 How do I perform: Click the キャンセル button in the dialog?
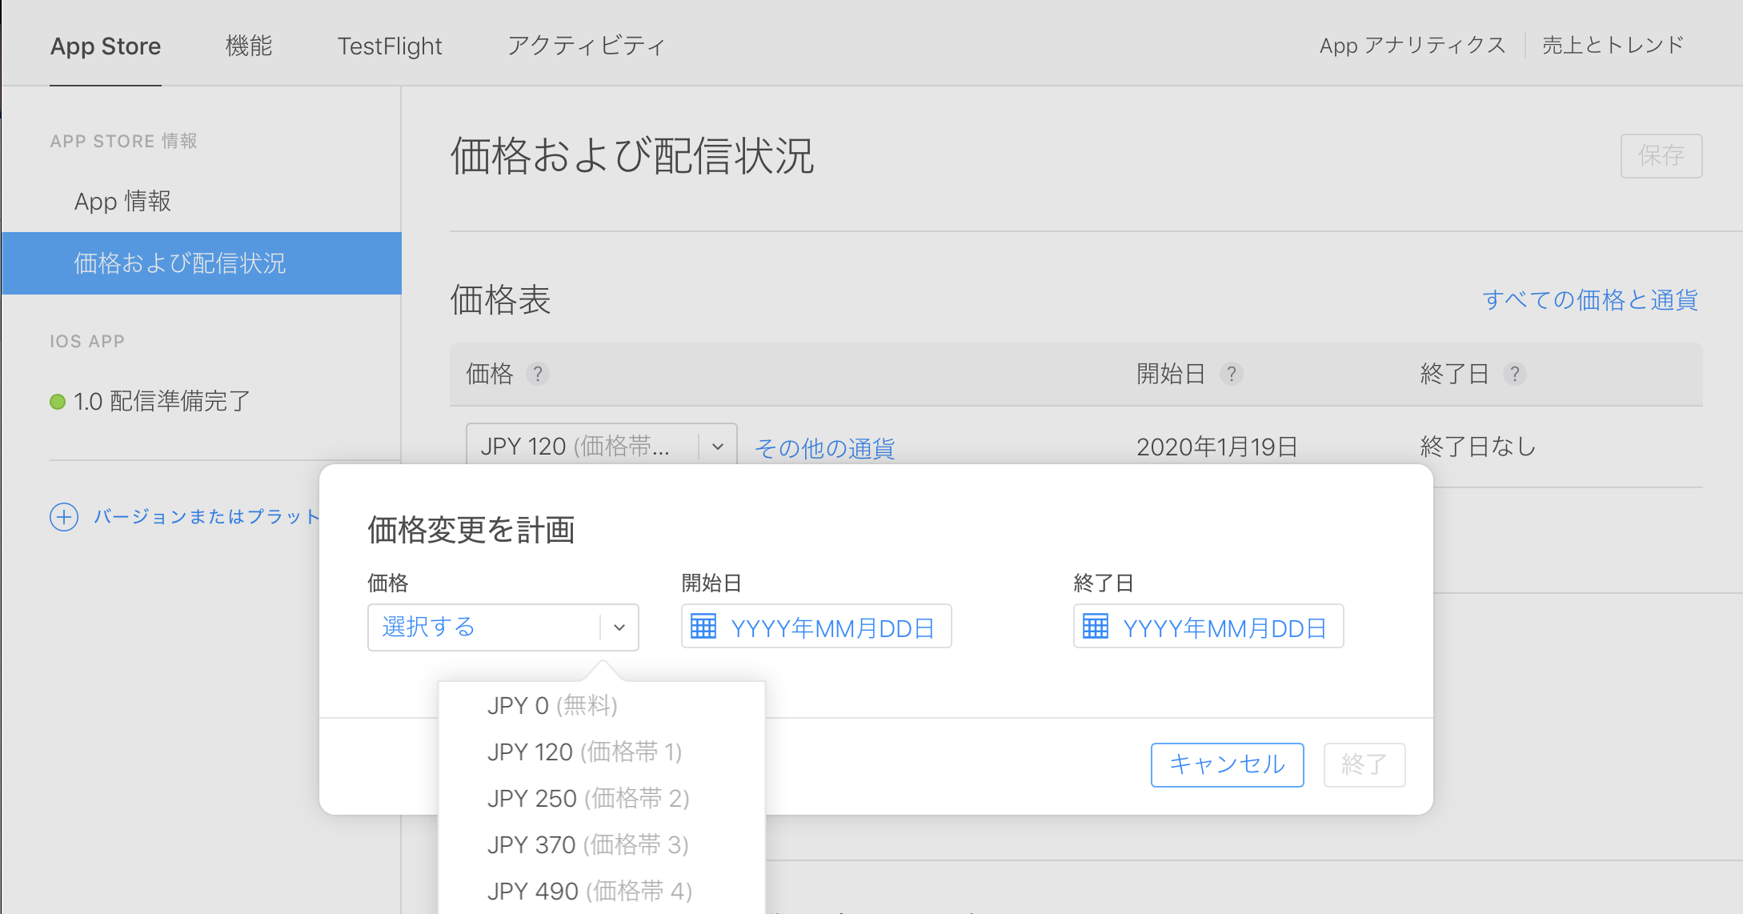(1226, 764)
